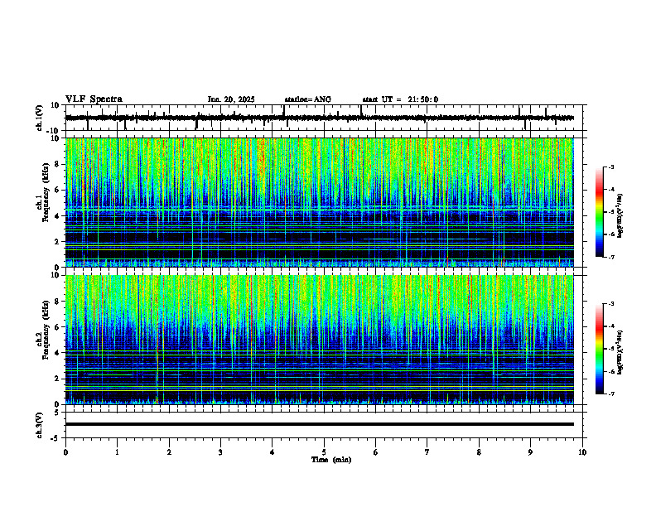Click the 8 kHz tick on ch.2 spectrogram
The width and height of the screenshot is (656, 507).
click(x=58, y=302)
